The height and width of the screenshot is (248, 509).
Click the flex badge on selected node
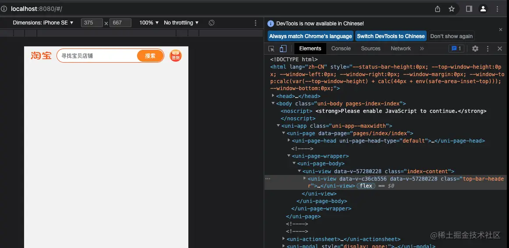click(x=366, y=186)
